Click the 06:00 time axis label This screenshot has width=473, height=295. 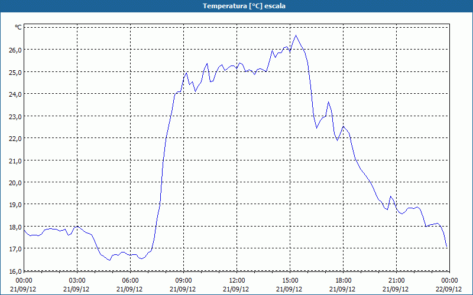click(130, 281)
